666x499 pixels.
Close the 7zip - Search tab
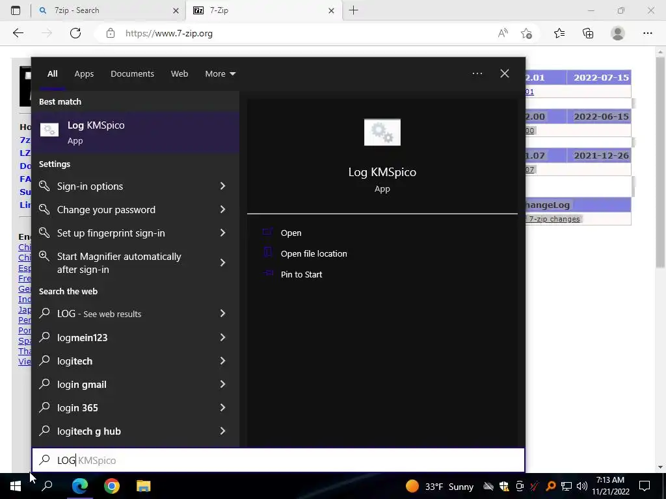pos(176,10)
